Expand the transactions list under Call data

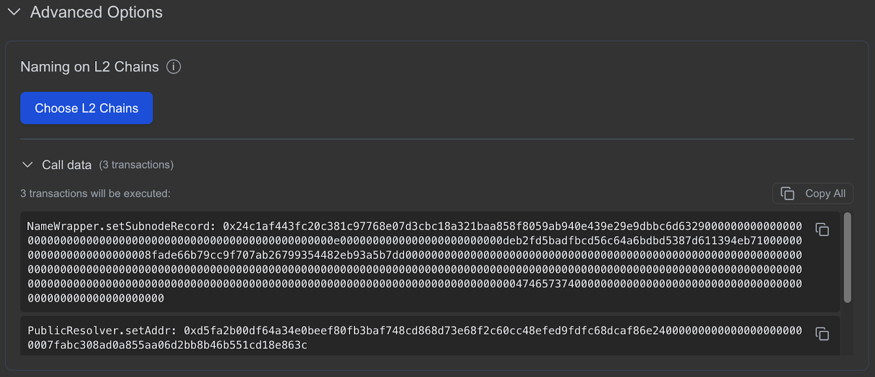27,164
